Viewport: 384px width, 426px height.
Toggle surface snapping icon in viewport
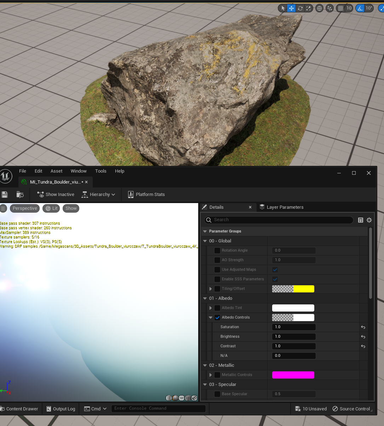tap(330, 8)
